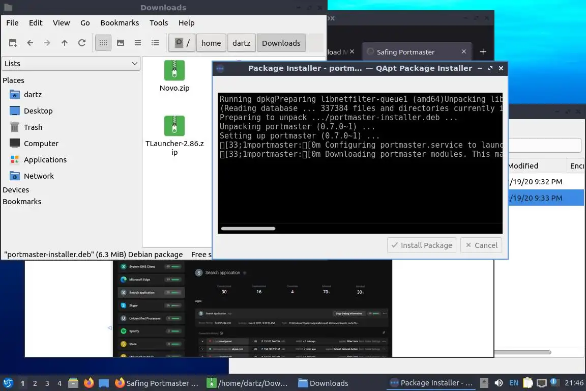Image resolution: width=586 pixels, height=391 pixels.
Task: Navigate to home path segment
Action: 211,43
